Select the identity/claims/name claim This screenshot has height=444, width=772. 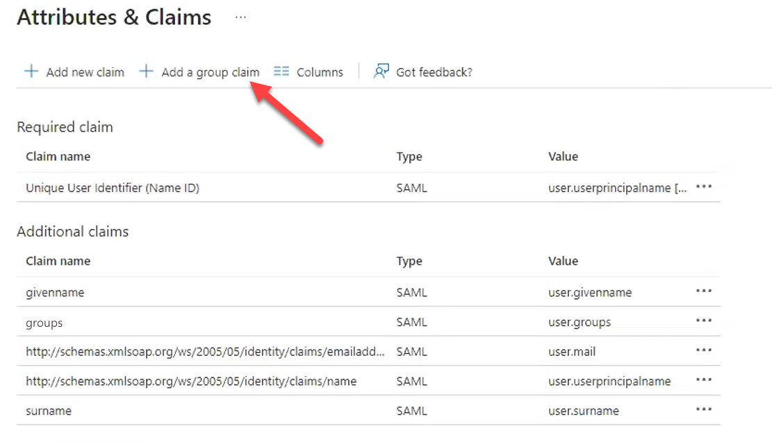pyautogui.click(x=191, y=381)
